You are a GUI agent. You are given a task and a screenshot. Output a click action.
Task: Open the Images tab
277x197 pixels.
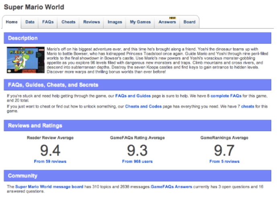click(115, 22)
